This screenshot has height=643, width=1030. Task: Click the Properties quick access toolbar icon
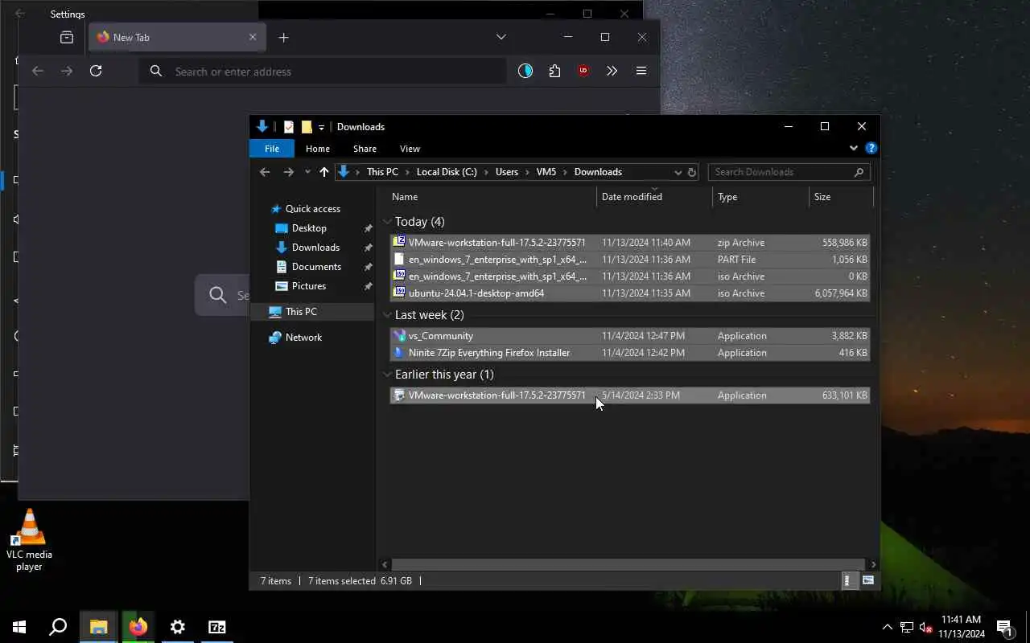coord(289,127)
